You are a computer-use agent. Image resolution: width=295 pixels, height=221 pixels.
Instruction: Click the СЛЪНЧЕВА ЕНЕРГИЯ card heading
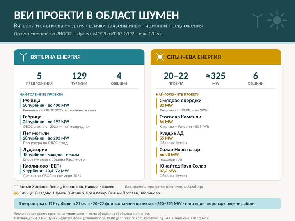(194, 57)
